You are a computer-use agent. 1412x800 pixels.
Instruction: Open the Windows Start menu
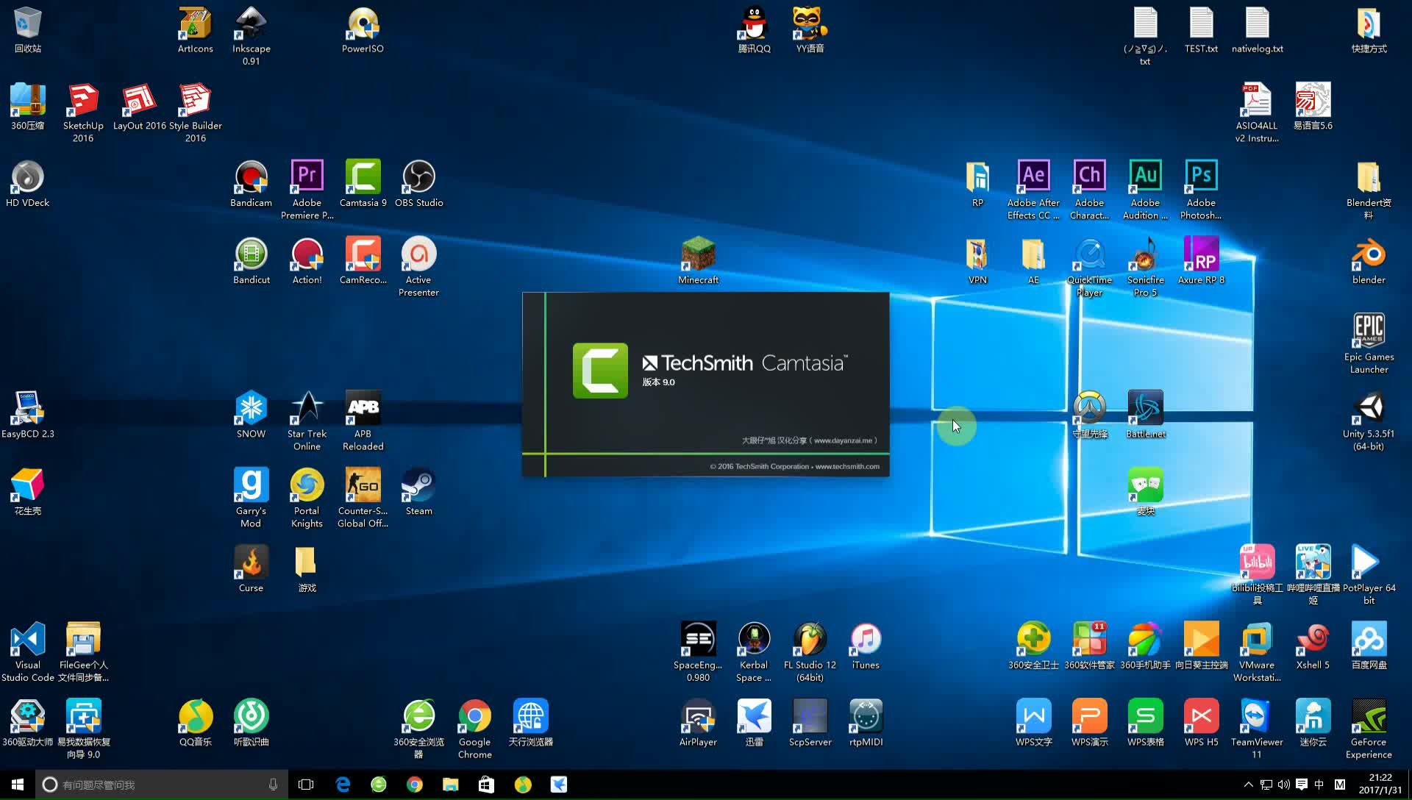(18, 785)
